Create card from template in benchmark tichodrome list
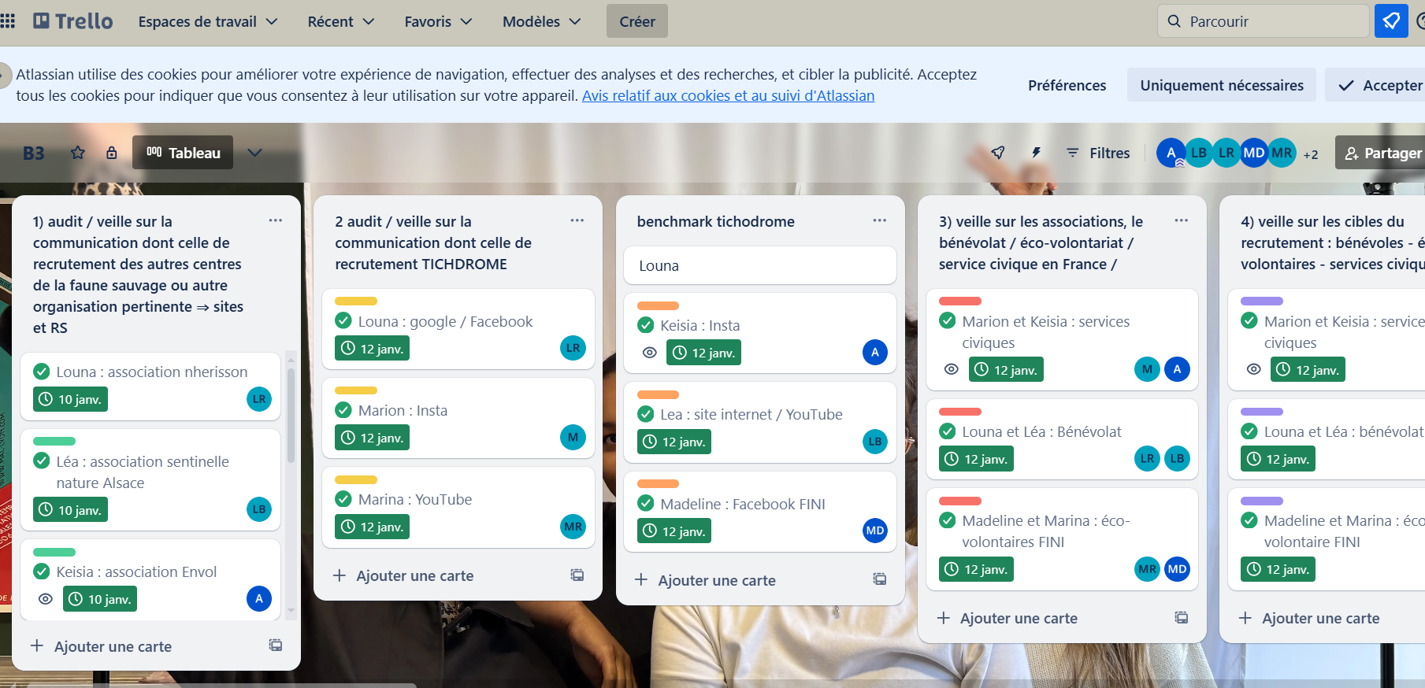The height and width of the screenshot is (688, 1425). pyautogui.click(x=879, y=579)
